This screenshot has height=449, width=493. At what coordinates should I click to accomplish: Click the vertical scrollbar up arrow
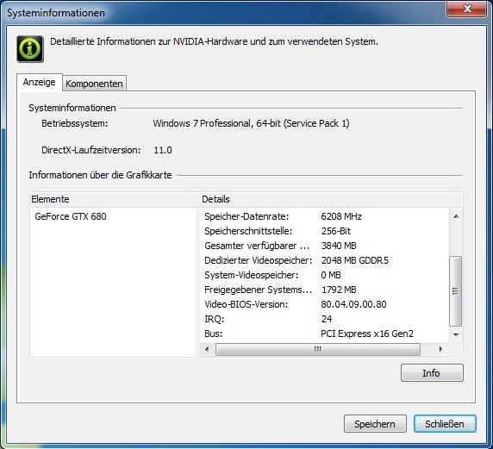point(456,216)
